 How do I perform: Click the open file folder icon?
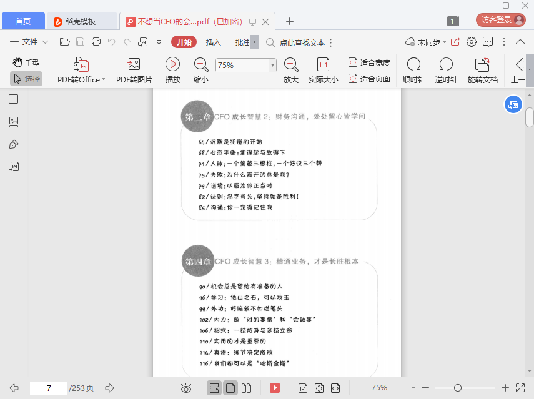65,42
